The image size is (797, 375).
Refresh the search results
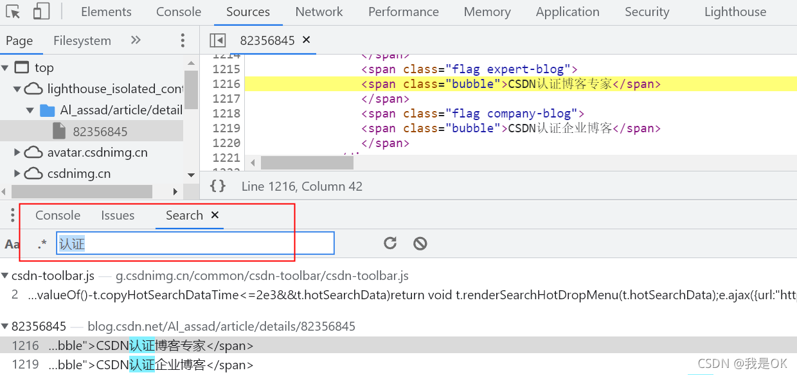coord(390,243)
